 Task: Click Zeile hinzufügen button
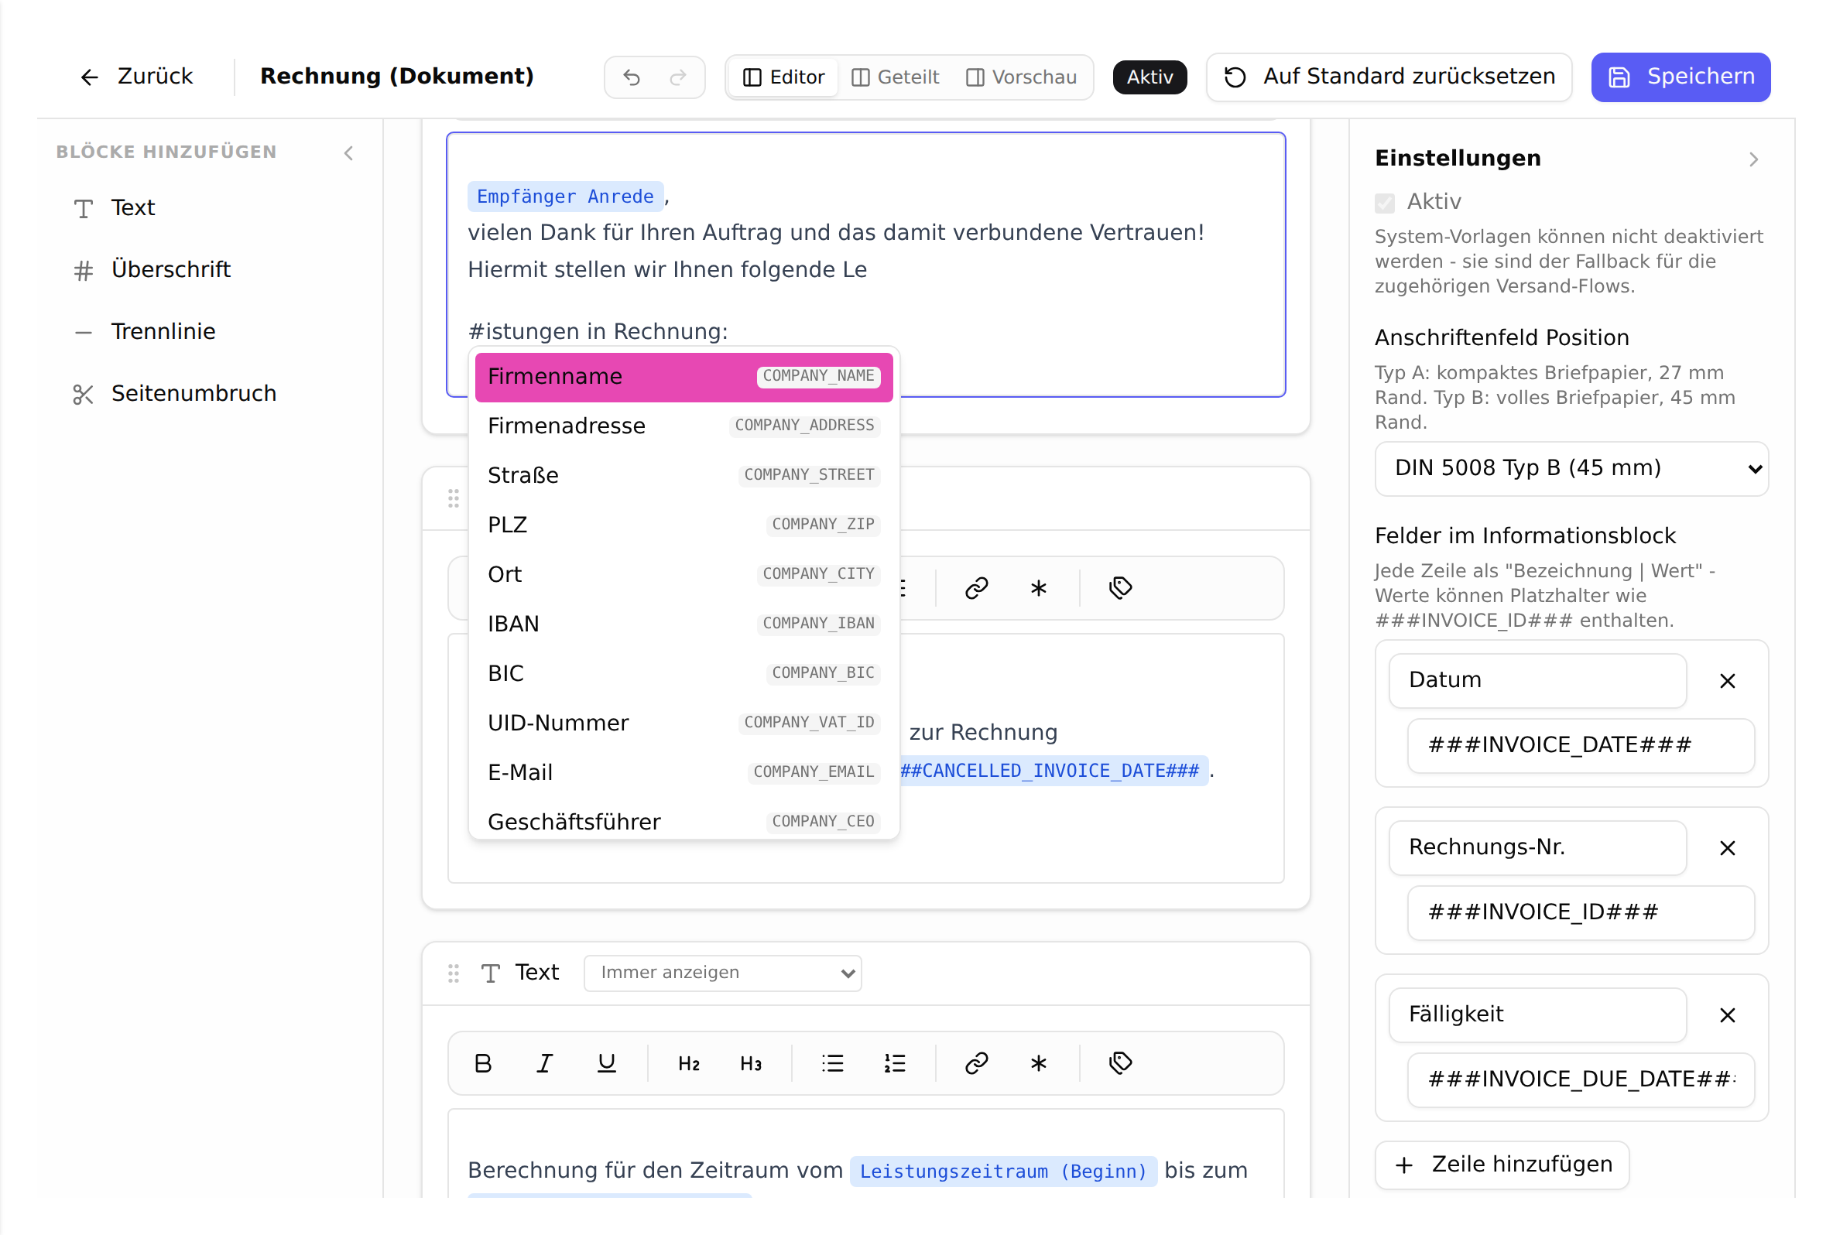[1502, 1165]
